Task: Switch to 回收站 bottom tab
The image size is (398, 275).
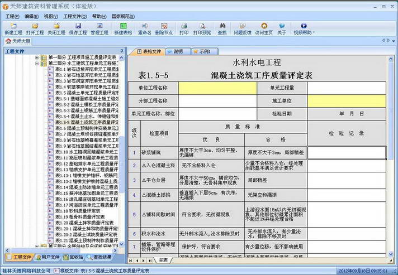Action: pos(73,257)
